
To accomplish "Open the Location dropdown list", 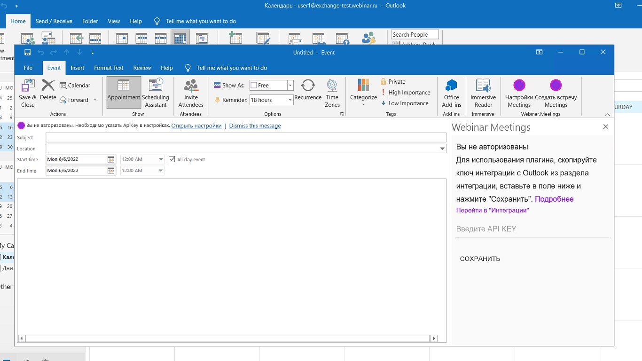I will (442, 149).
